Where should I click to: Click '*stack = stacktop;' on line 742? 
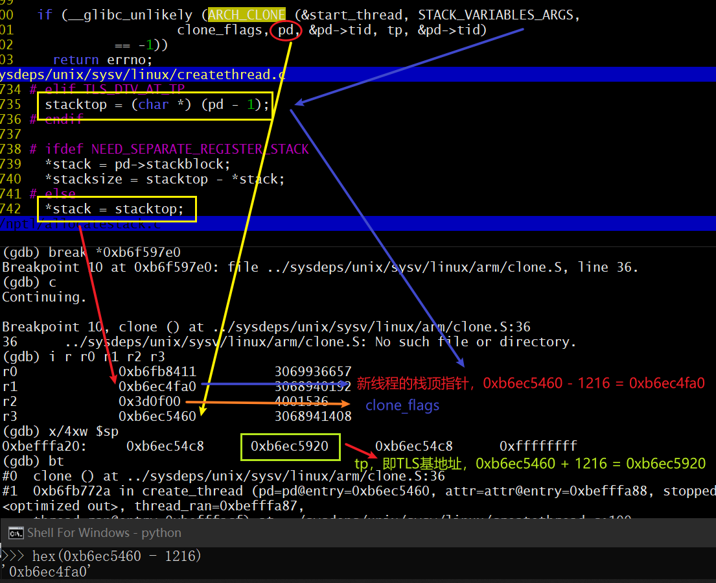point(114,209)
